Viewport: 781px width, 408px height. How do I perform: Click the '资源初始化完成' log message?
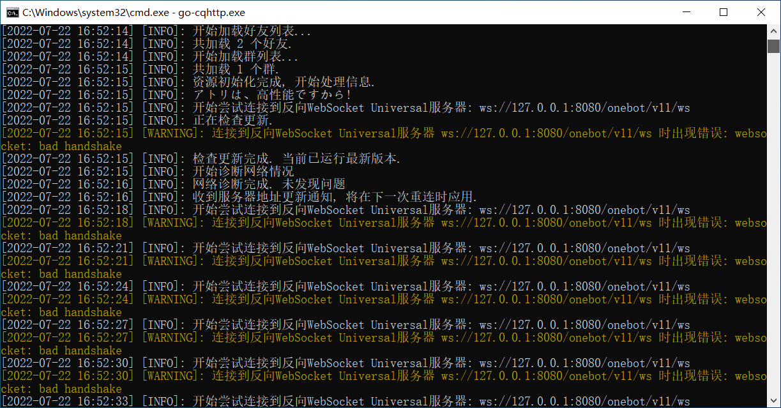click(x=284, y=82)
